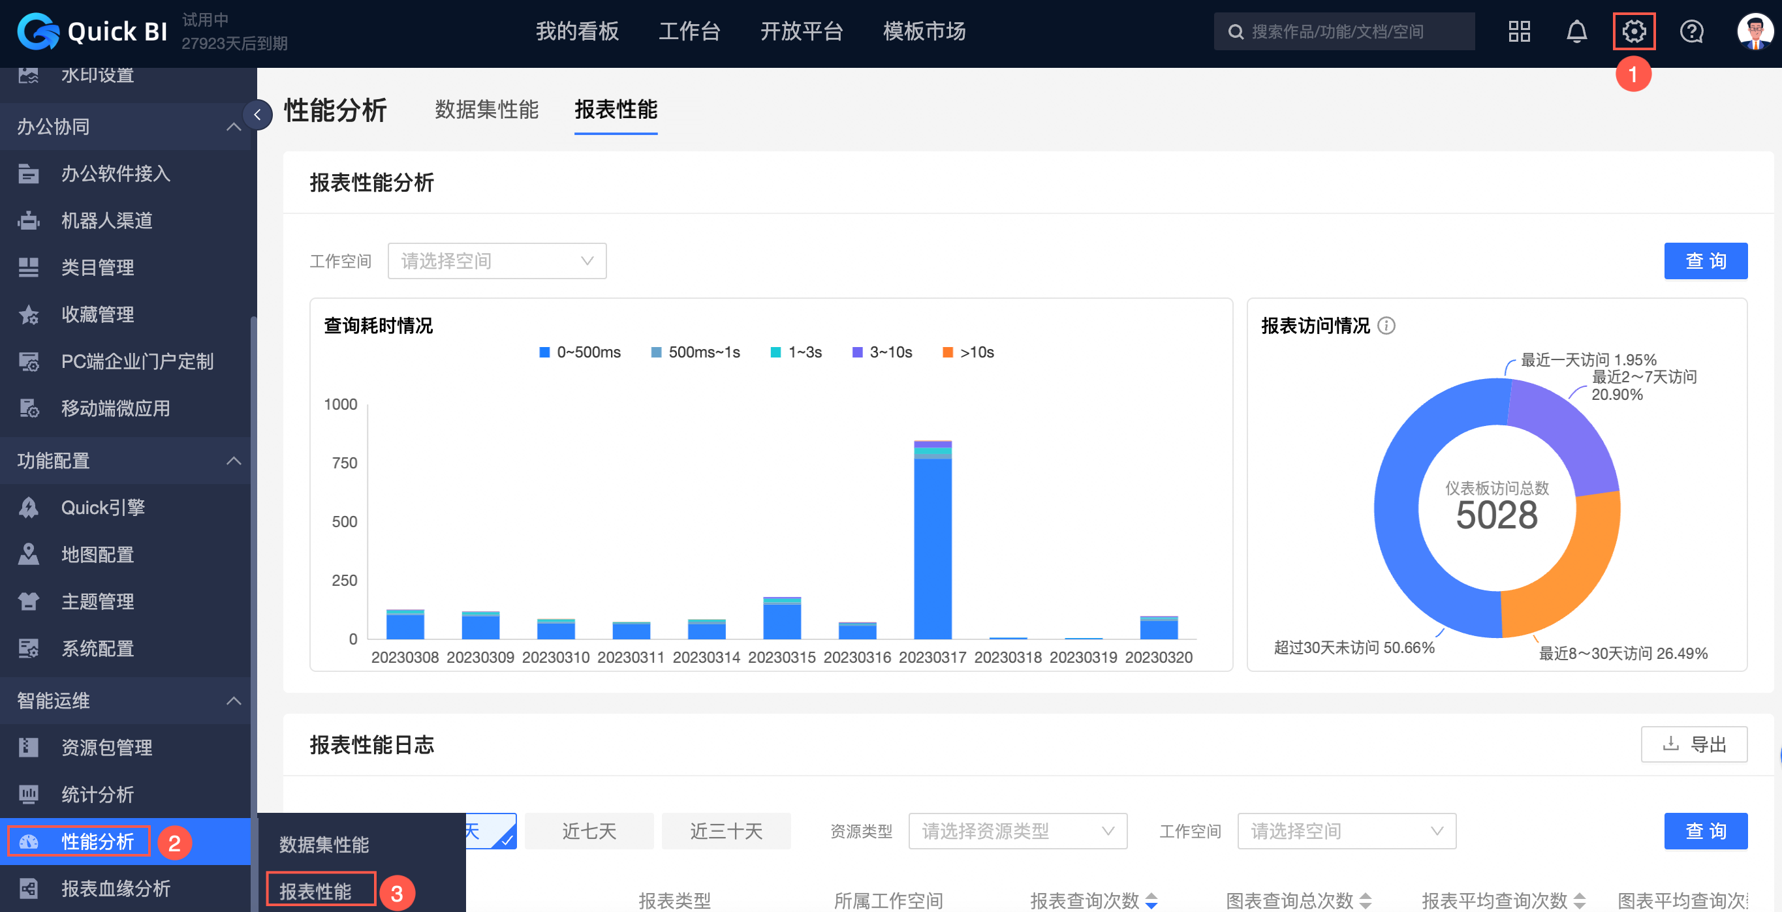Toggle the 0~500ms legend series
This screenshot has height=912, width=1782.
pos(580,352)
